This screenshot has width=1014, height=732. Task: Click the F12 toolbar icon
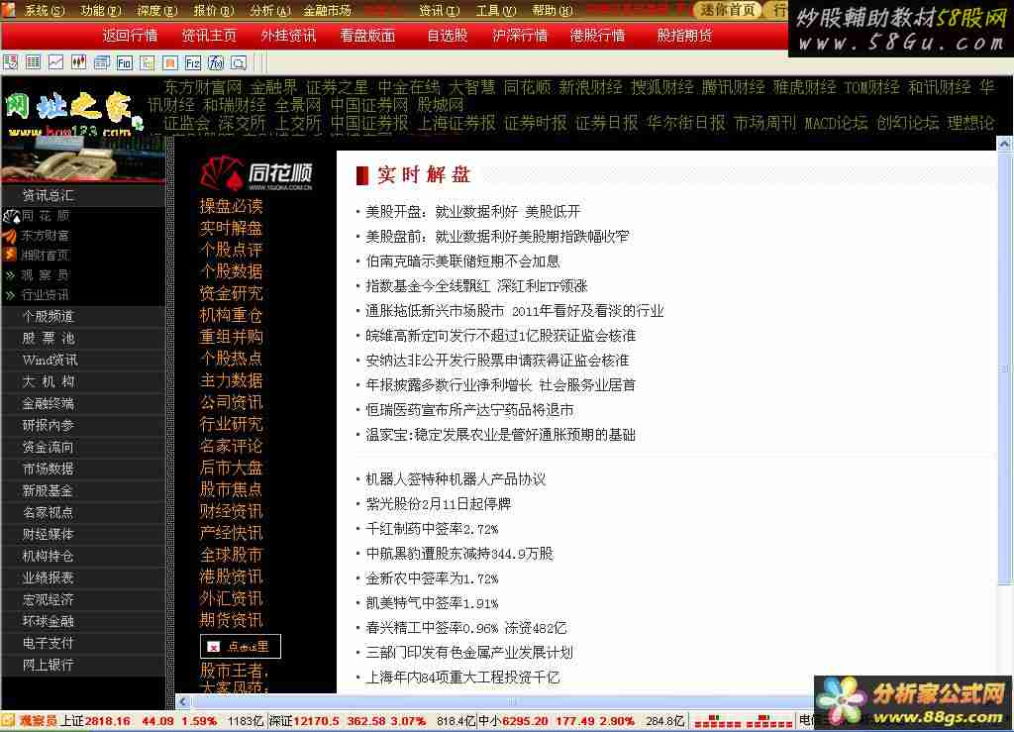[x=193, y=62]
